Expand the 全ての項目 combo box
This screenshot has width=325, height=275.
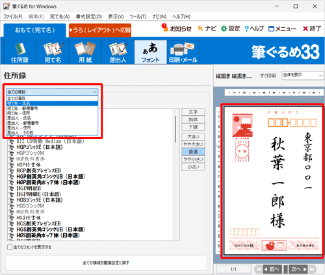[52, 92]
